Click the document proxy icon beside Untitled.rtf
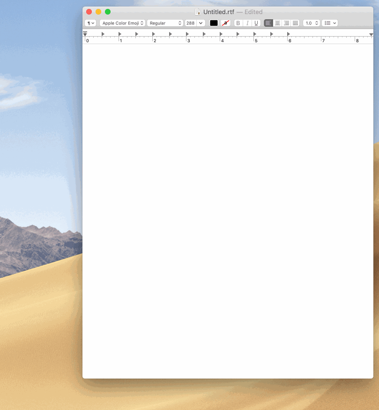This screenshot has height=410, width=379. coord(198,12)
